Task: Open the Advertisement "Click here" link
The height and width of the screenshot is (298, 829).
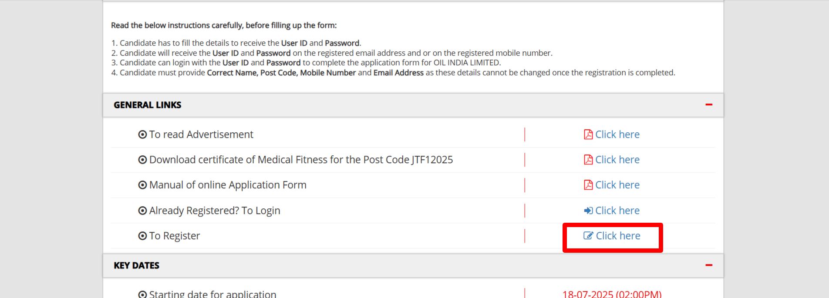Action: click(x=617, y=134)
